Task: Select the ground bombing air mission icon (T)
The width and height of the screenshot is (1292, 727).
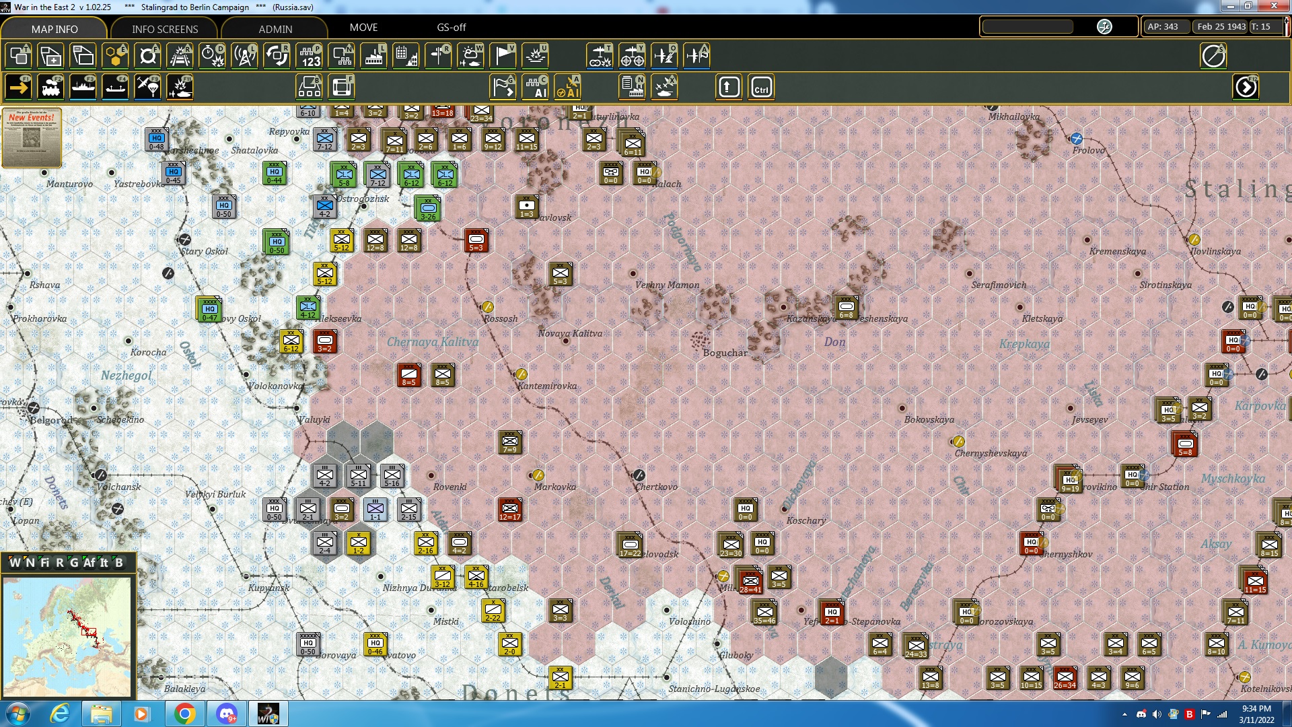Action: (x=600, y=56)
